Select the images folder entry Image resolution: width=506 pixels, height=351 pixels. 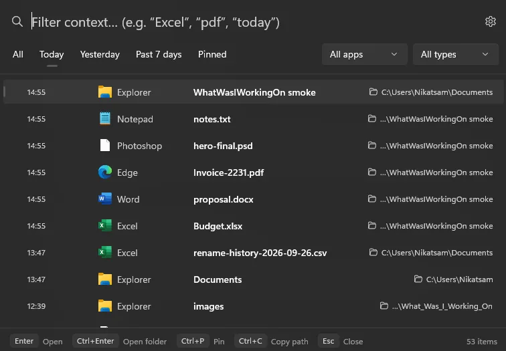tap(253, 306)
